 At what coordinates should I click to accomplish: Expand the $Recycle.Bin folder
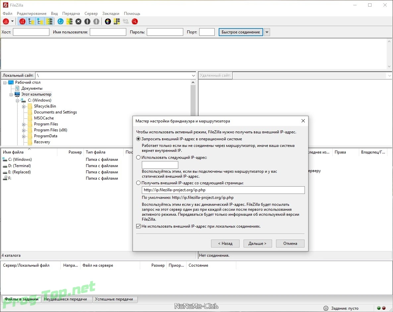[24, 107]
